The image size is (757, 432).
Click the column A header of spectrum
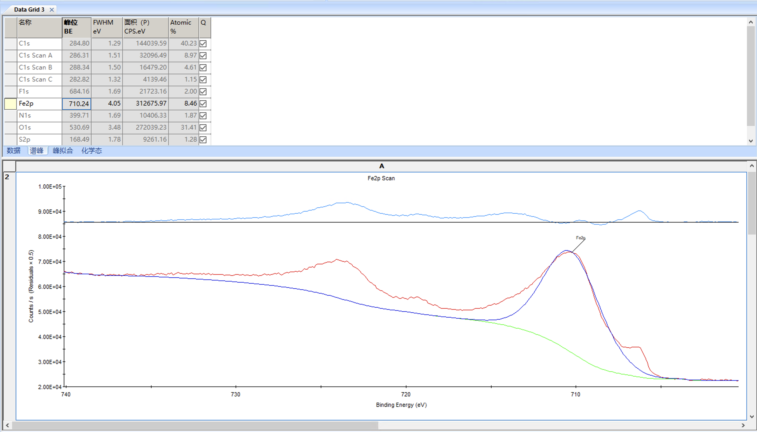pyautogui.click(x=381, y=166)
